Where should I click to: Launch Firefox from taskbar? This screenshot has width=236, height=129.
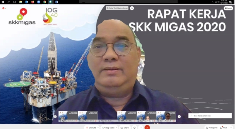click(33, 2)
